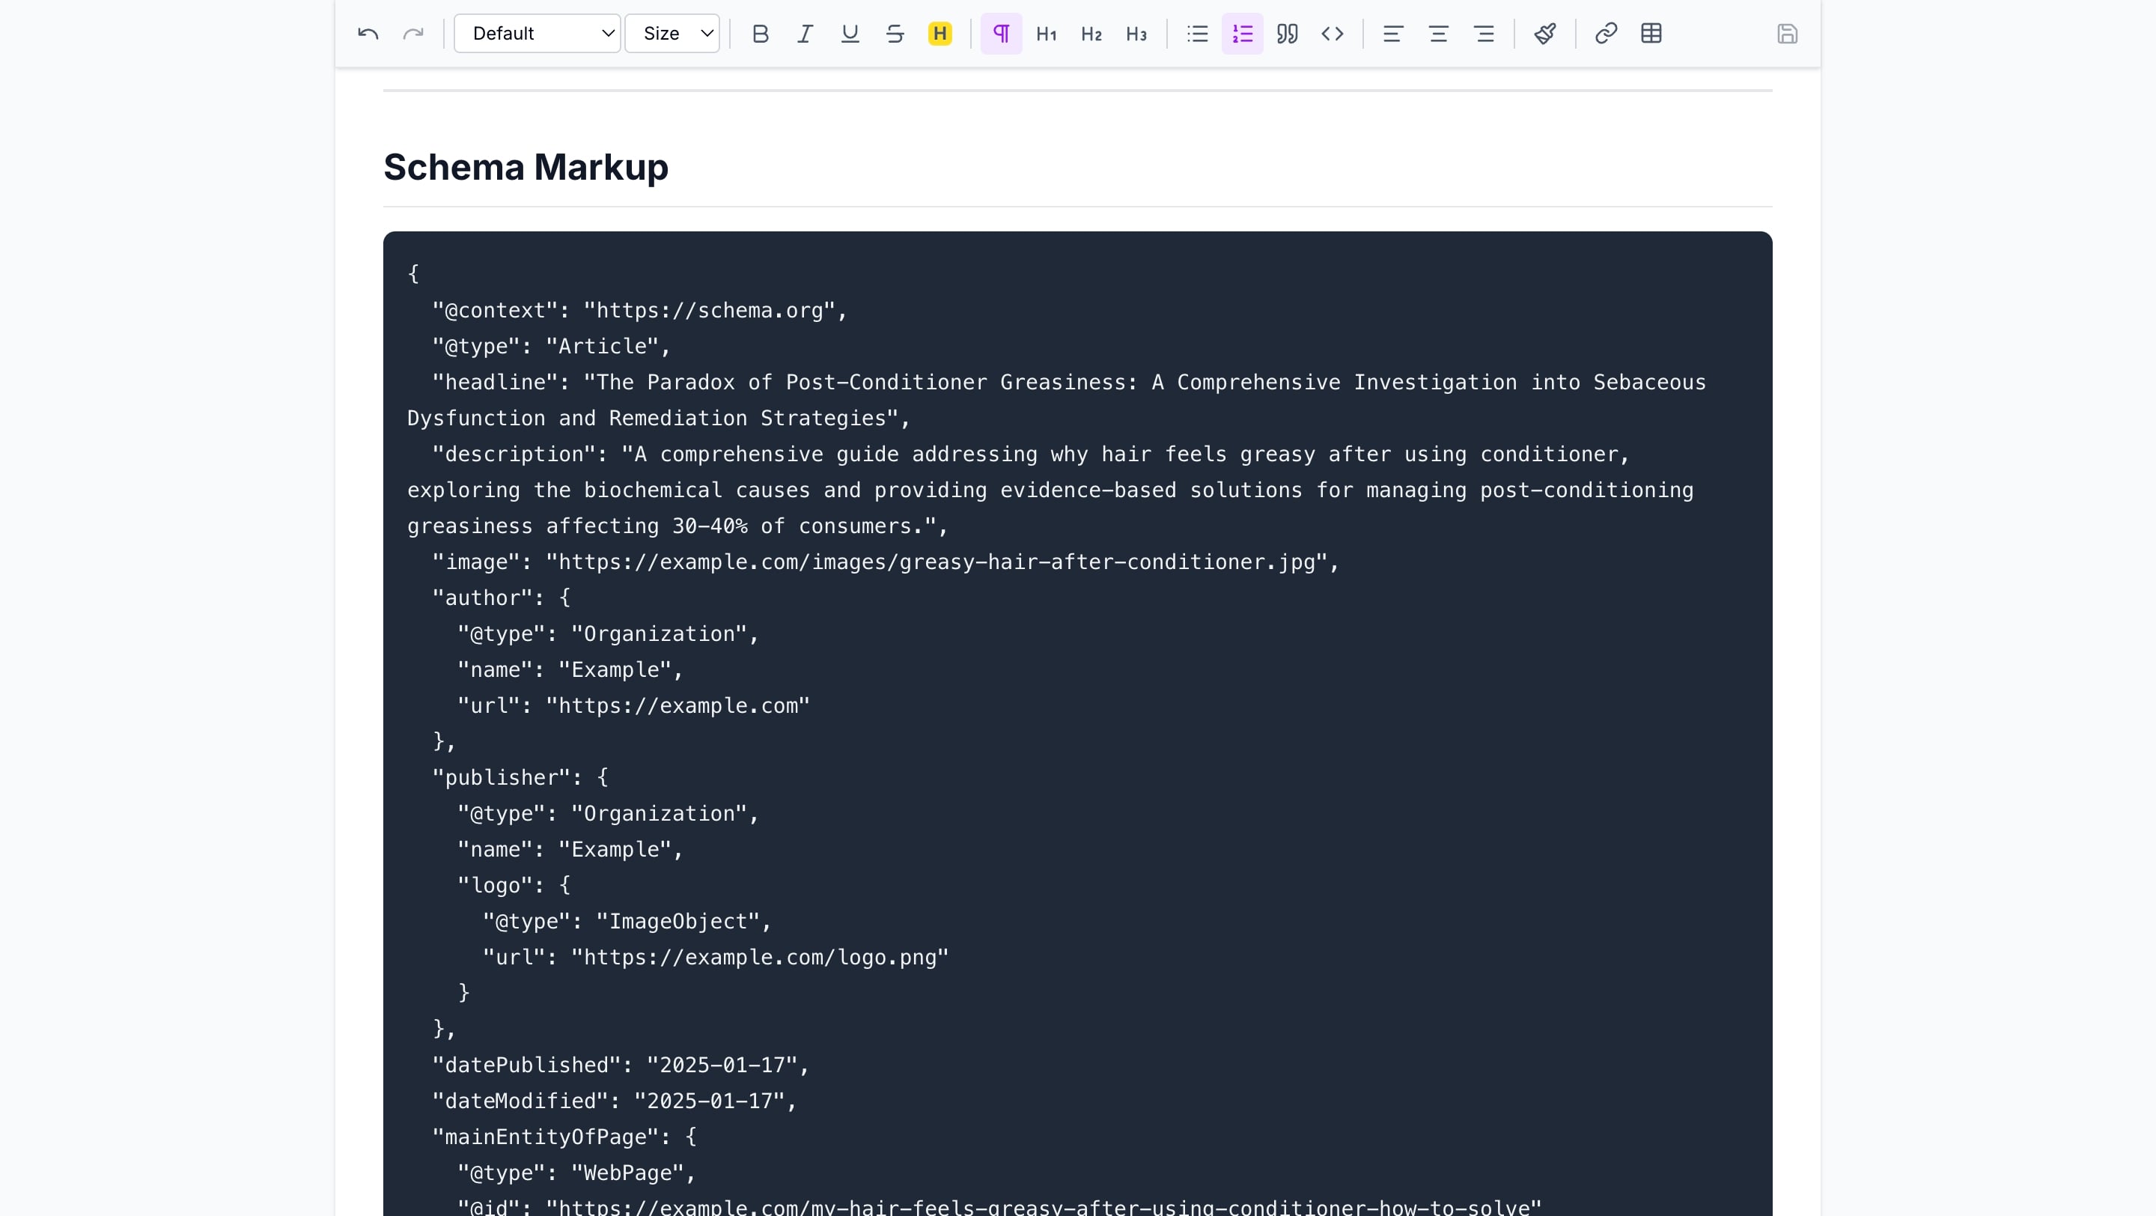The image size is (2156, 1216).
Task: Insert a hyperlink
Action: (x=1605, y=34)
